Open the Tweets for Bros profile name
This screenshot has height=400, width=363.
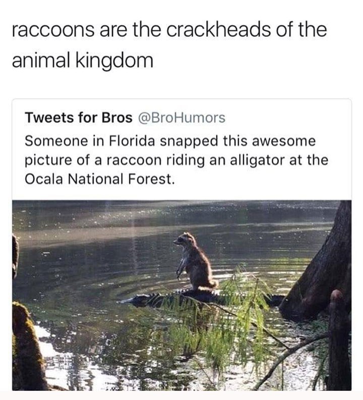click(x=79, y=118)
